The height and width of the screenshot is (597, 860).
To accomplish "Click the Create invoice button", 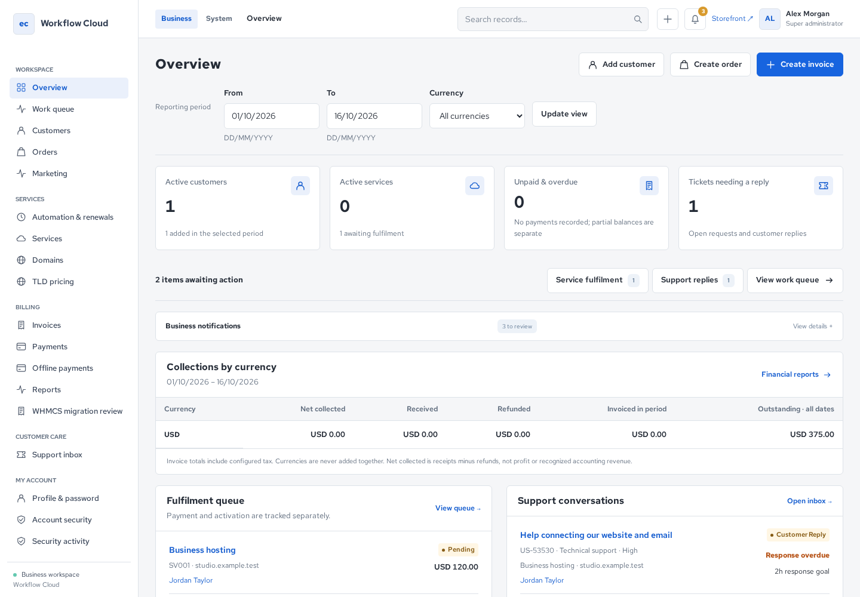I will (800, 64).
